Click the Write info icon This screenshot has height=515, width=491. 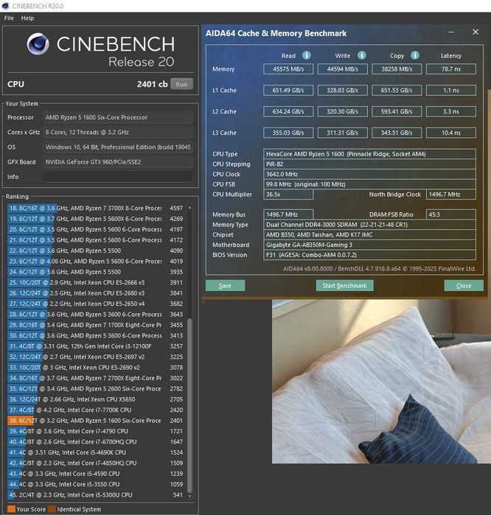361,55
